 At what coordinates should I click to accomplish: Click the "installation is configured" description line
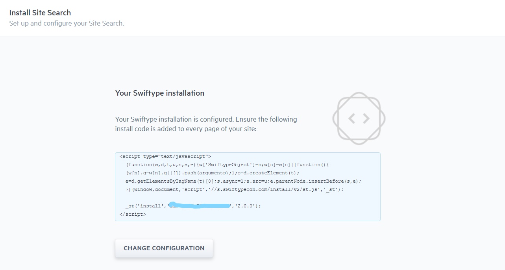pos(206,119)
